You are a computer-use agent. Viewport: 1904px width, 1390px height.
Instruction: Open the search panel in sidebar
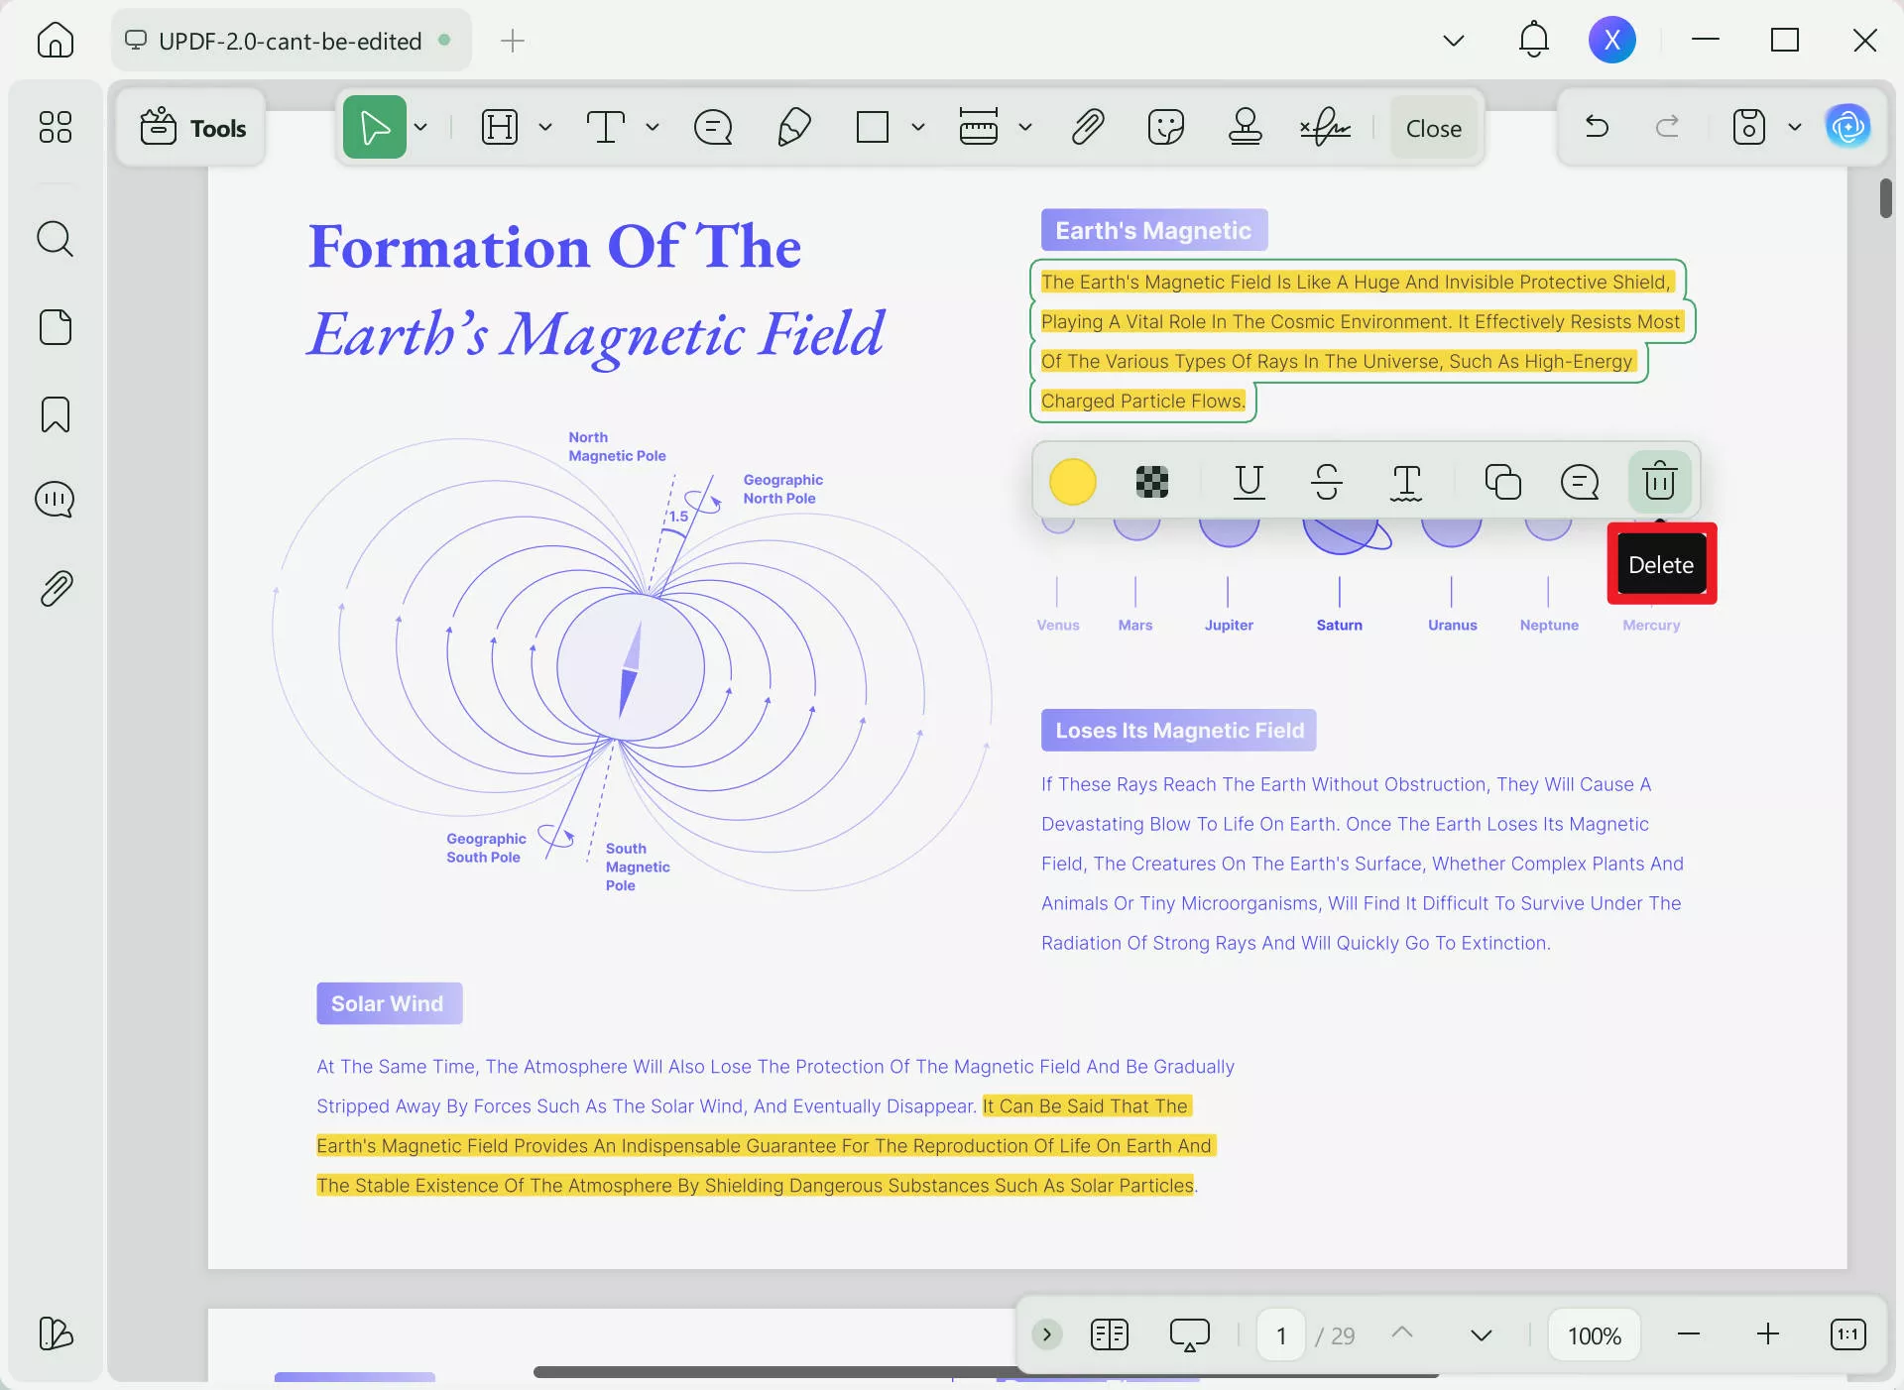(56, 239)
